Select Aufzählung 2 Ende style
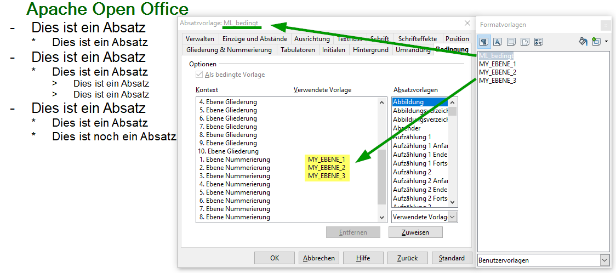616x273 pixels. (420, 189)
